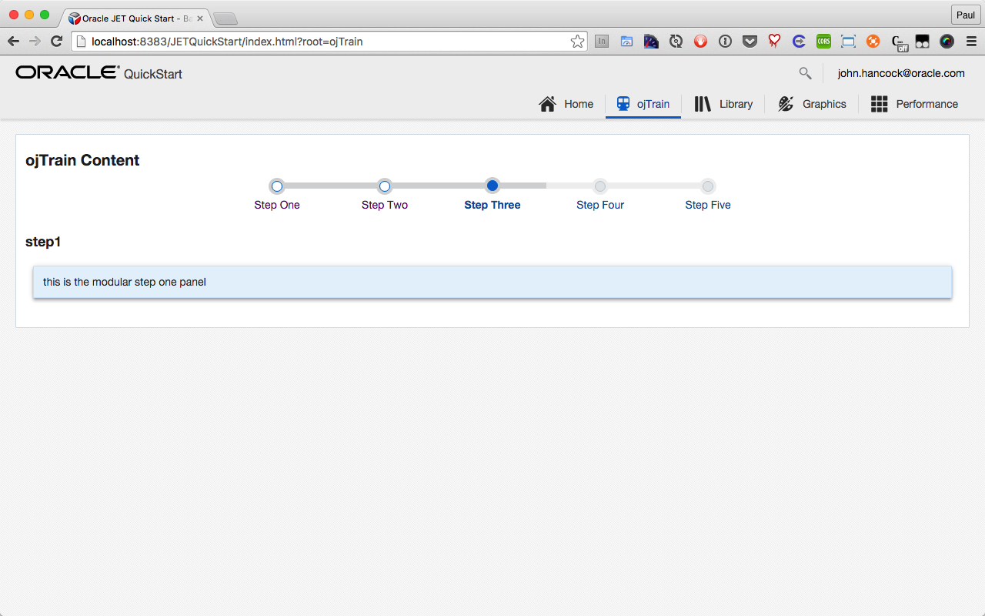
Task: Click the Paul profile button
Action: coord(965,15)
